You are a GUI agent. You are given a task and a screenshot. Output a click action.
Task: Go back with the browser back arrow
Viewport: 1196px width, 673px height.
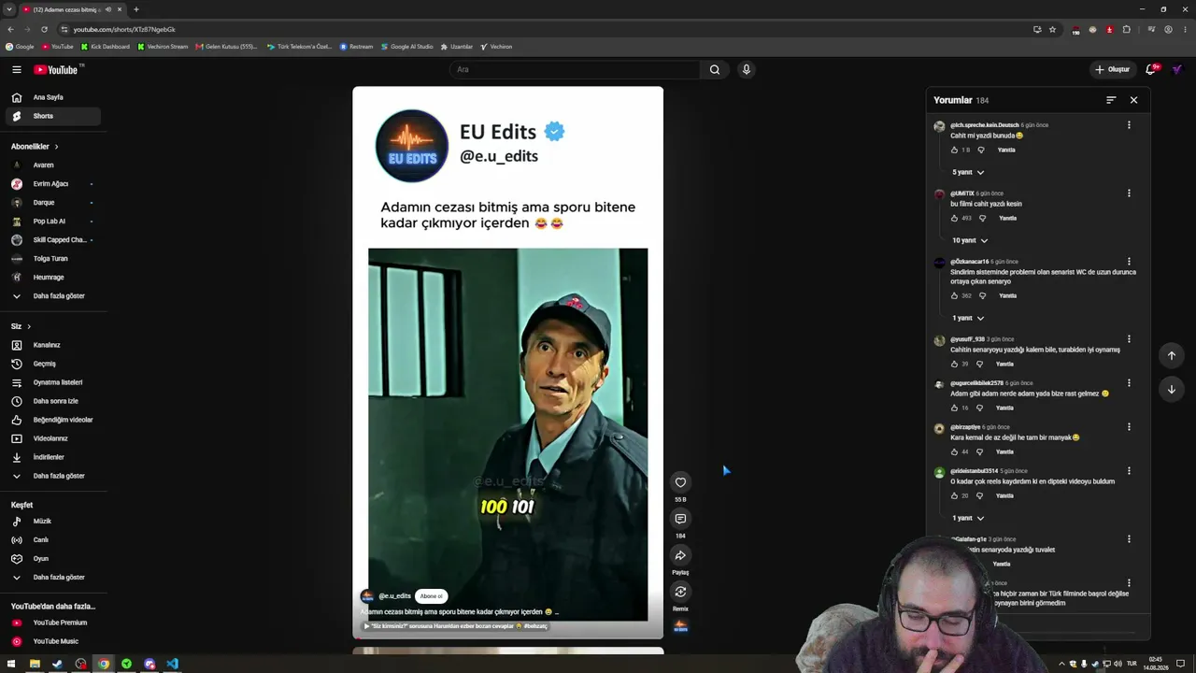pos(10,29)
